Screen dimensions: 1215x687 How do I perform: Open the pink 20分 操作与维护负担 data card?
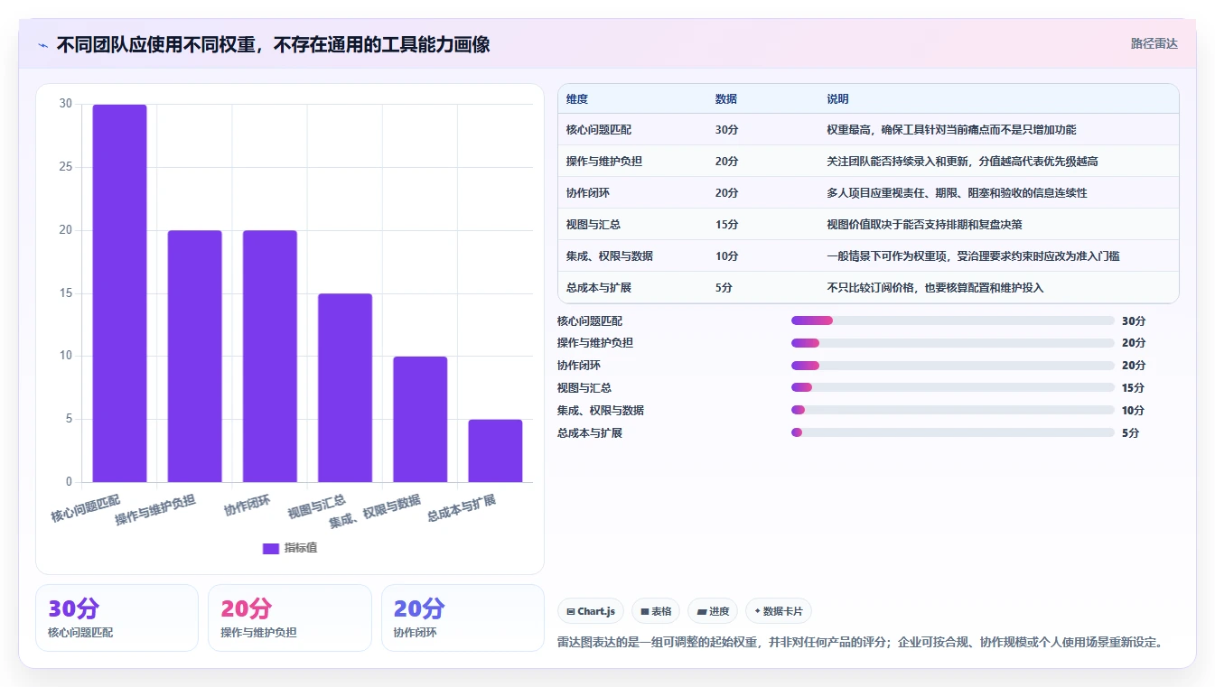[x=289, y=617]
